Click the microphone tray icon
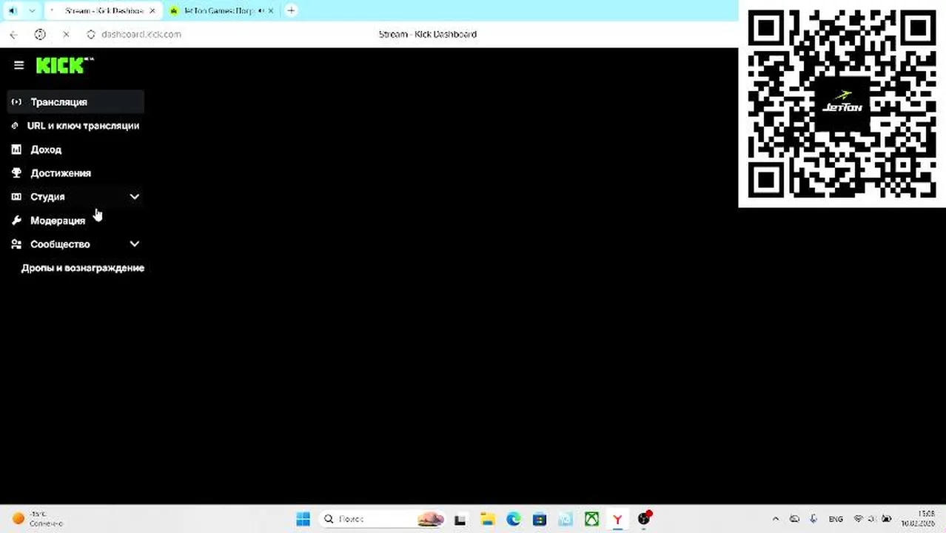Image resolution: width=946 pixels, height=533 pixels. (814, 519)
